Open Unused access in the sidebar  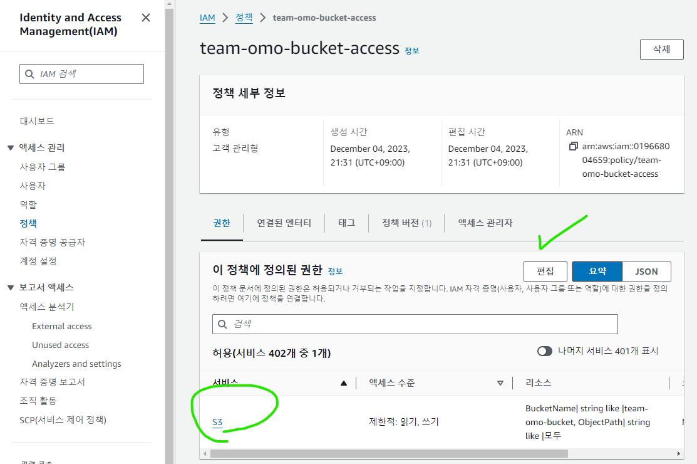pos(61,345)
